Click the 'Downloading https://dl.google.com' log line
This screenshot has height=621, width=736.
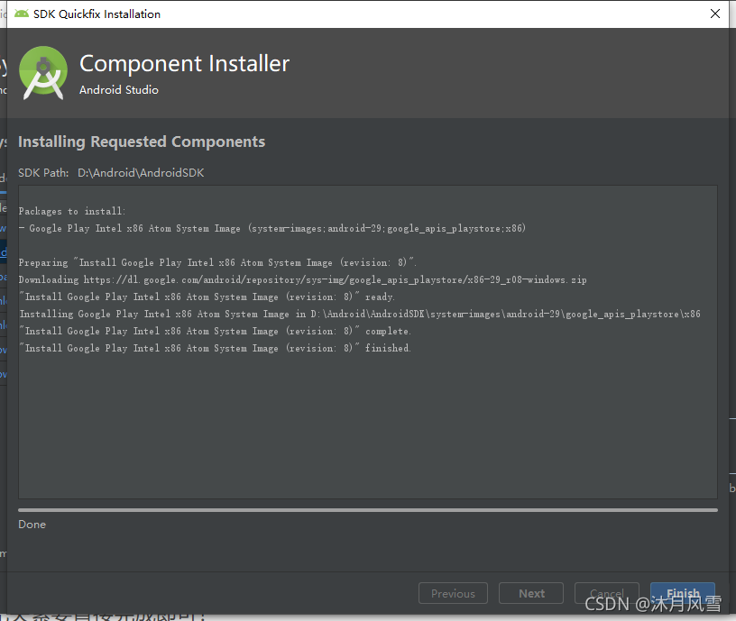pos(302,279)
